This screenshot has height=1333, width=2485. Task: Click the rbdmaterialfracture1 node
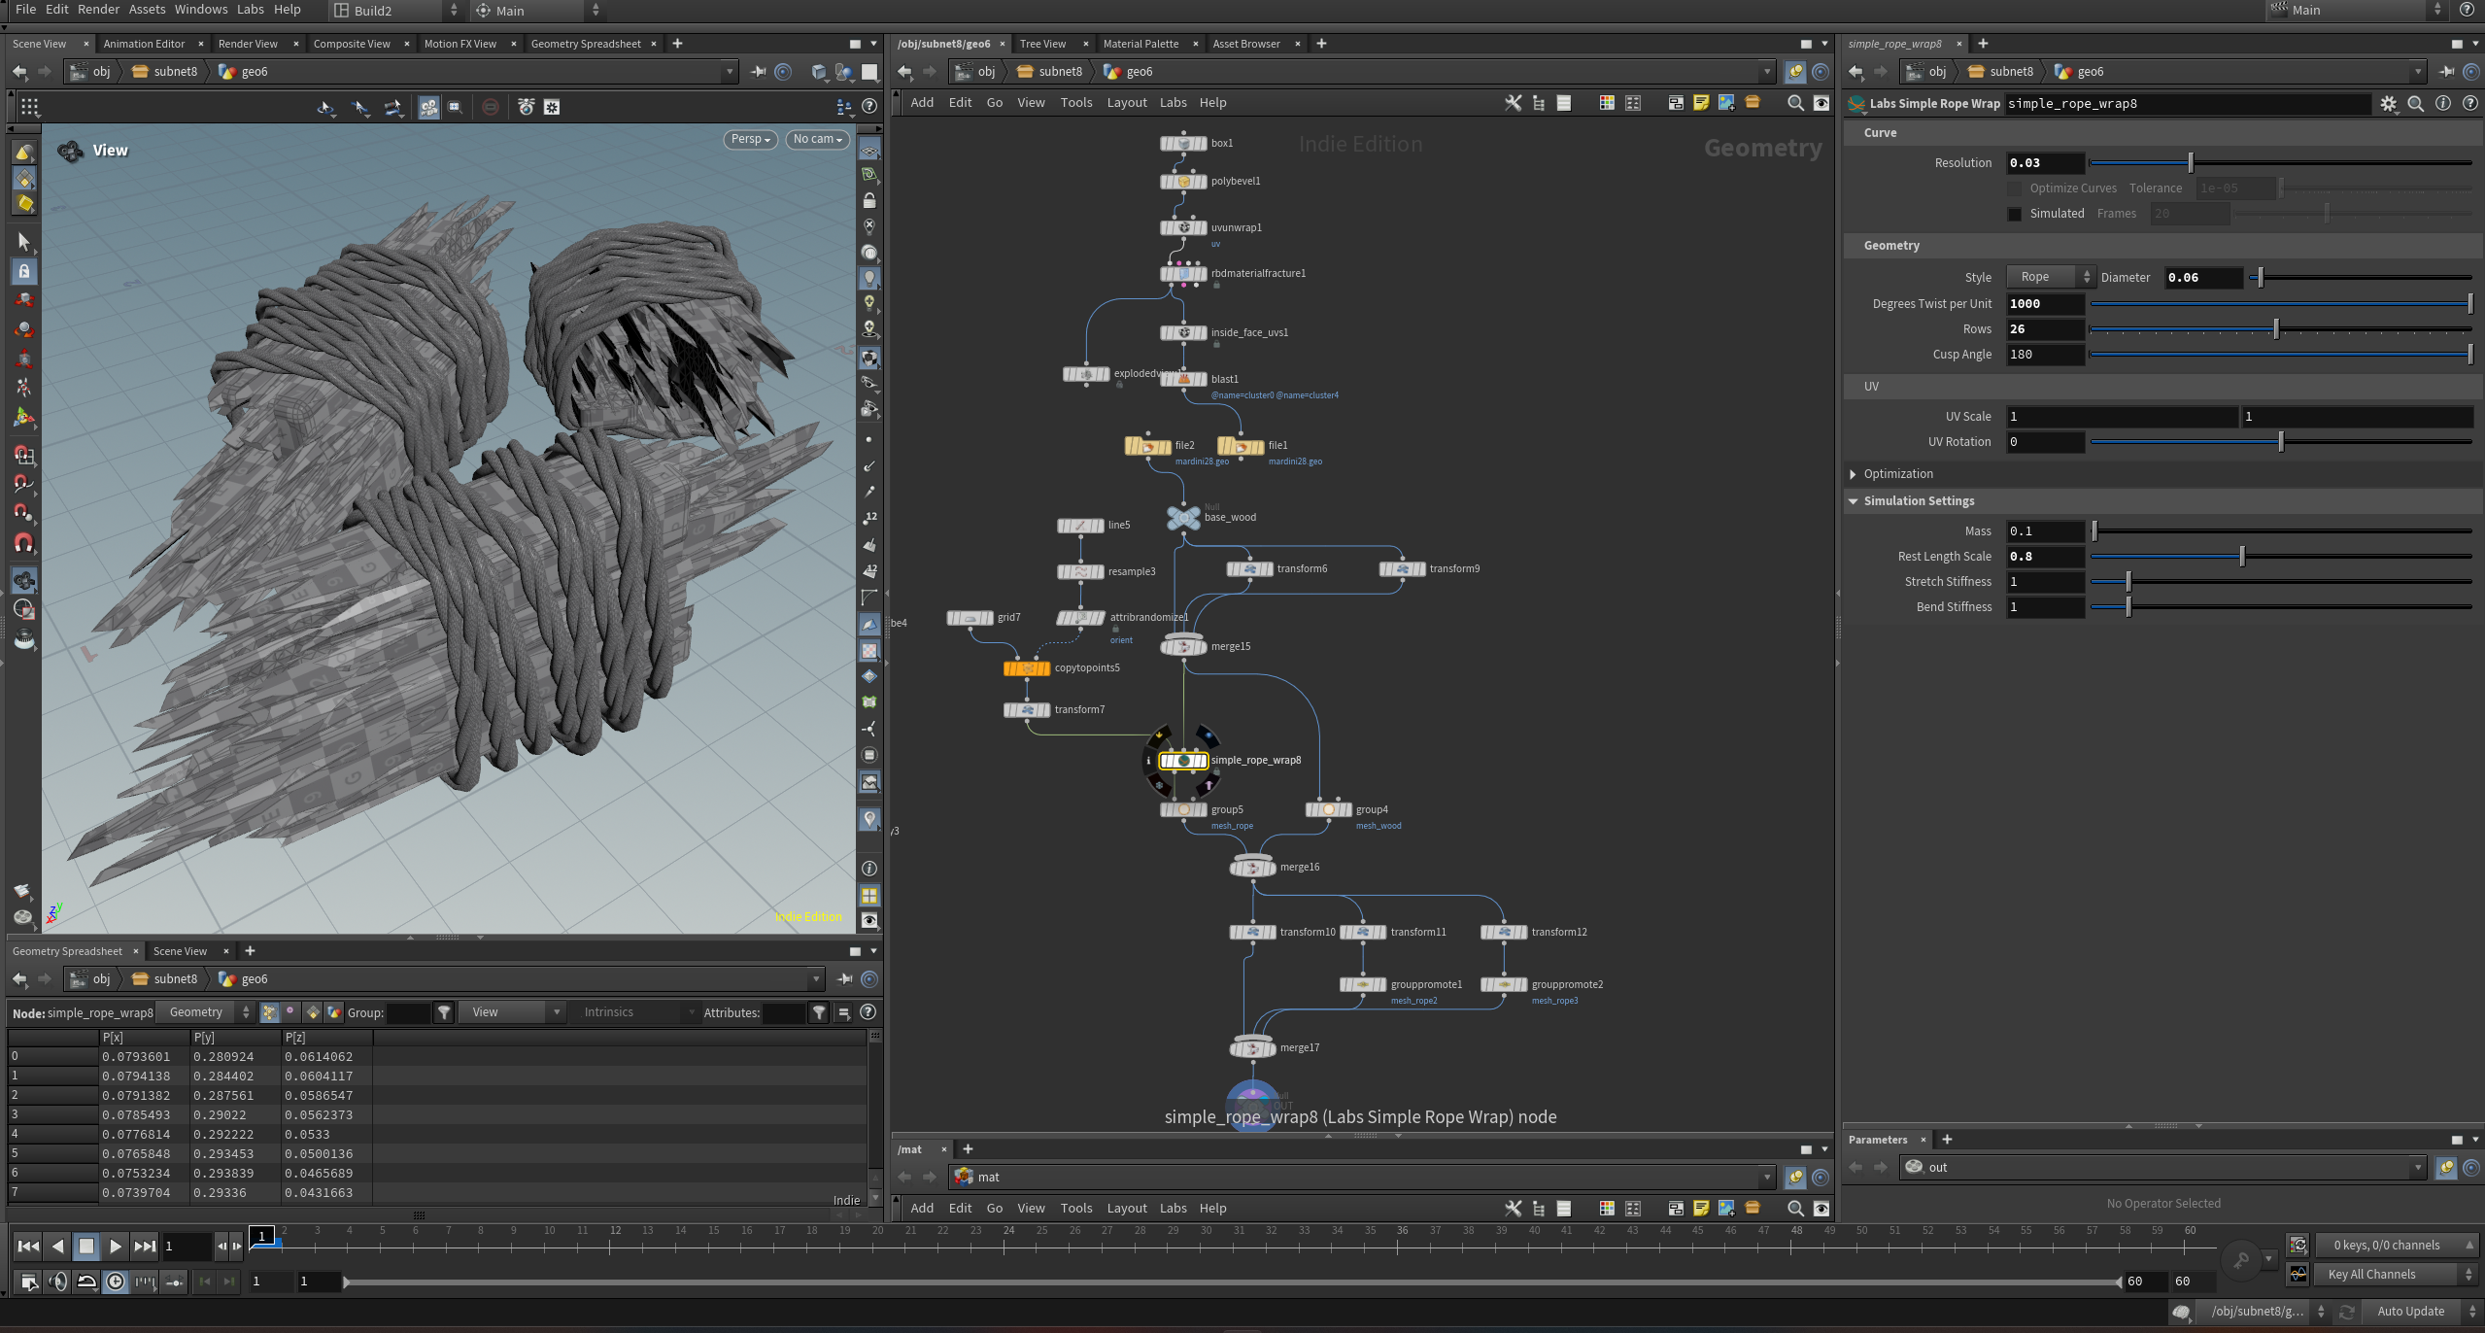(1183, 274)
